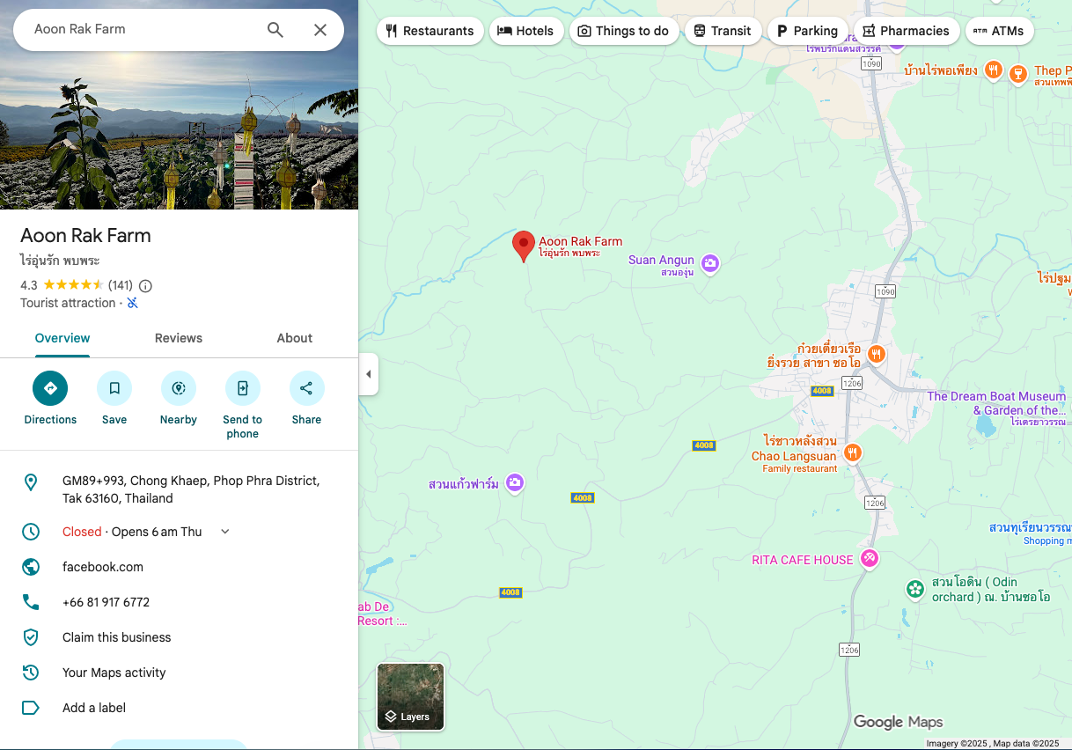Clear the search with X icon
Screen dimensions: 1072x750
[320, 30]
